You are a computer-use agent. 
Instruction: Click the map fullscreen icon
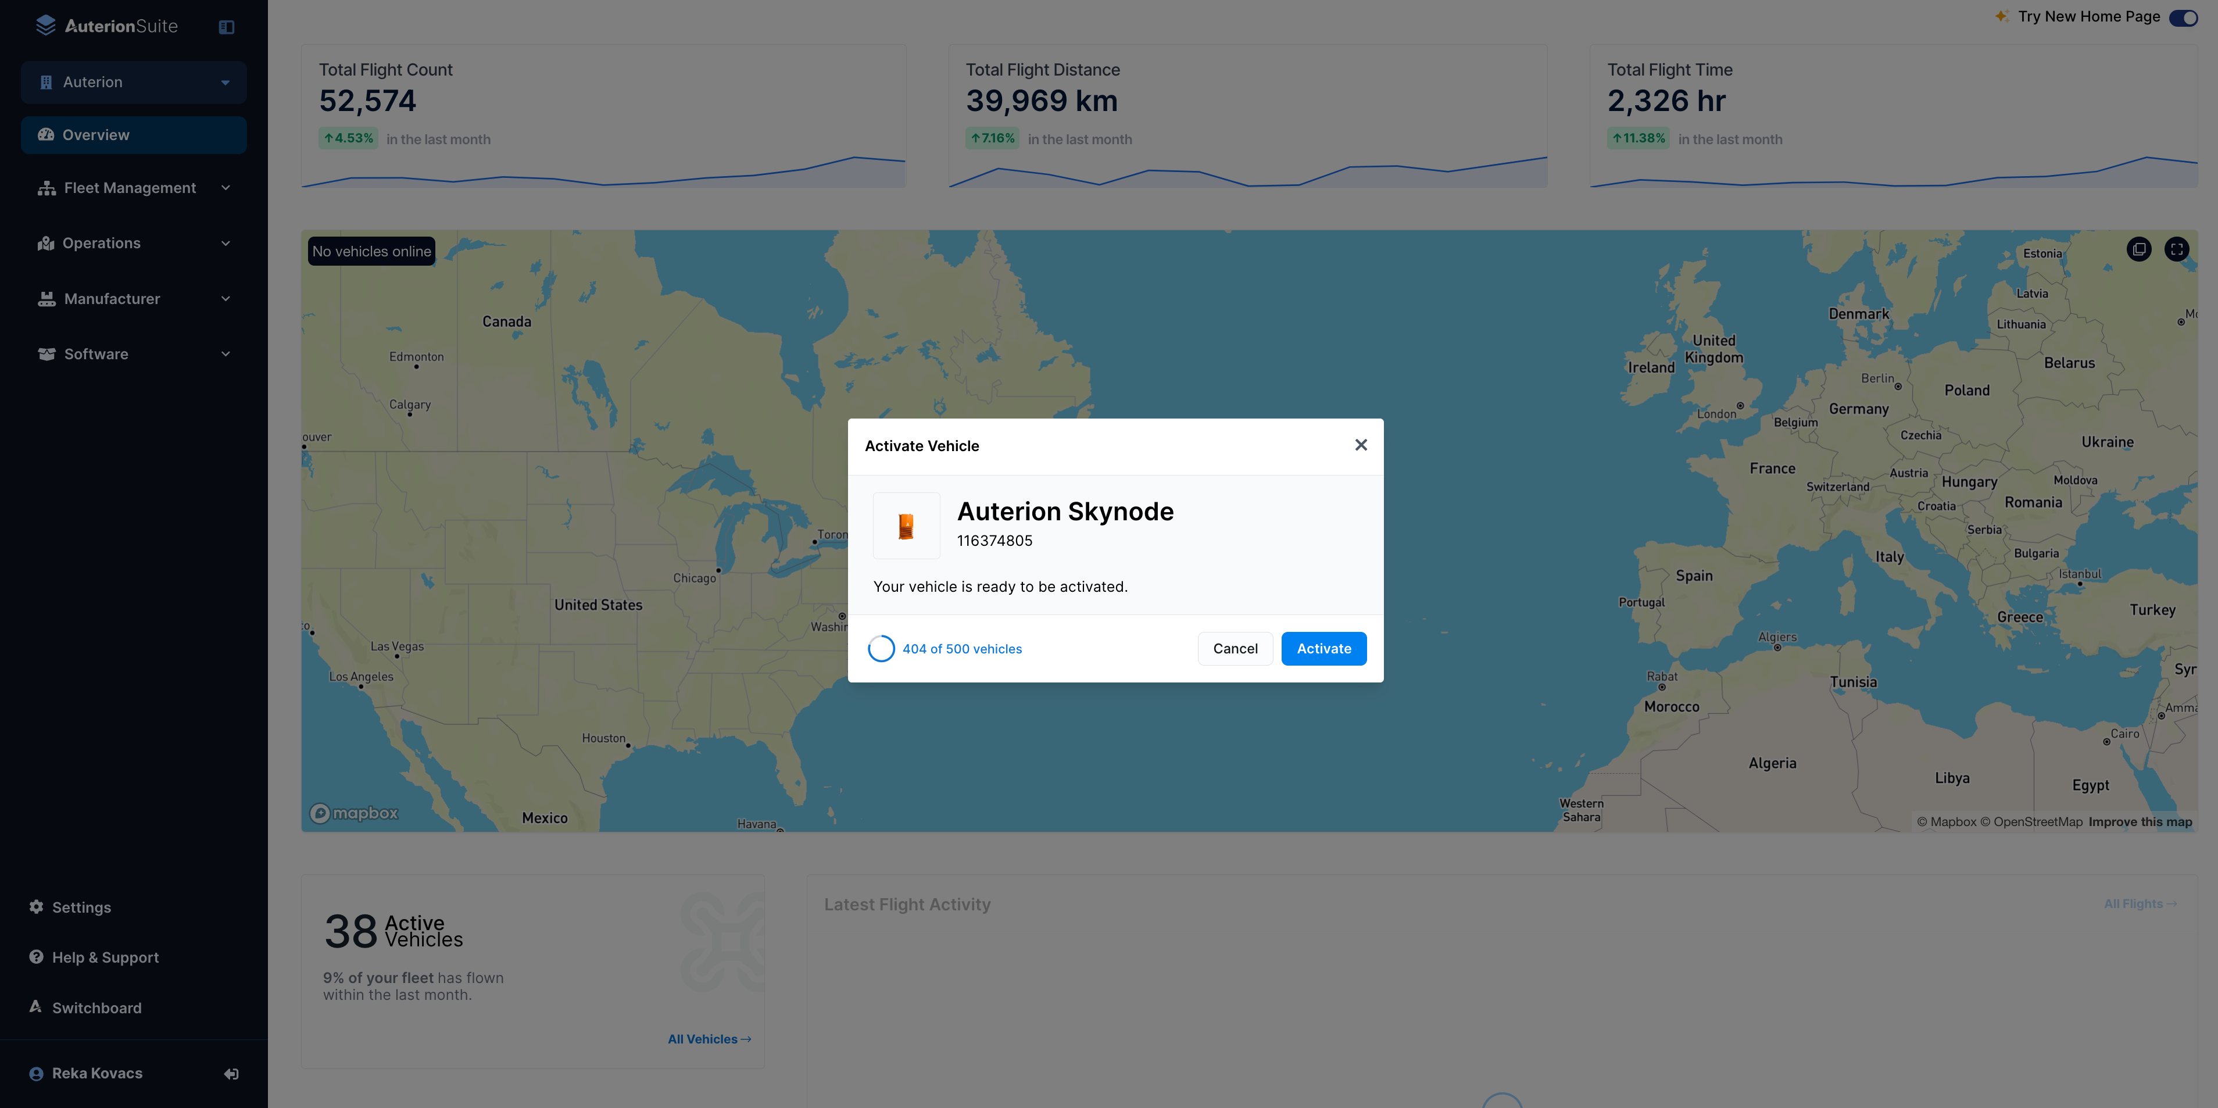[x=2177, y=249]
